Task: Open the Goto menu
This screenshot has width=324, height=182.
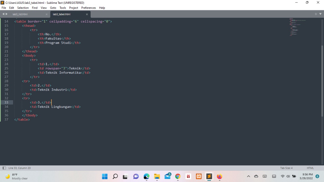Action: [x=53, y=8]
